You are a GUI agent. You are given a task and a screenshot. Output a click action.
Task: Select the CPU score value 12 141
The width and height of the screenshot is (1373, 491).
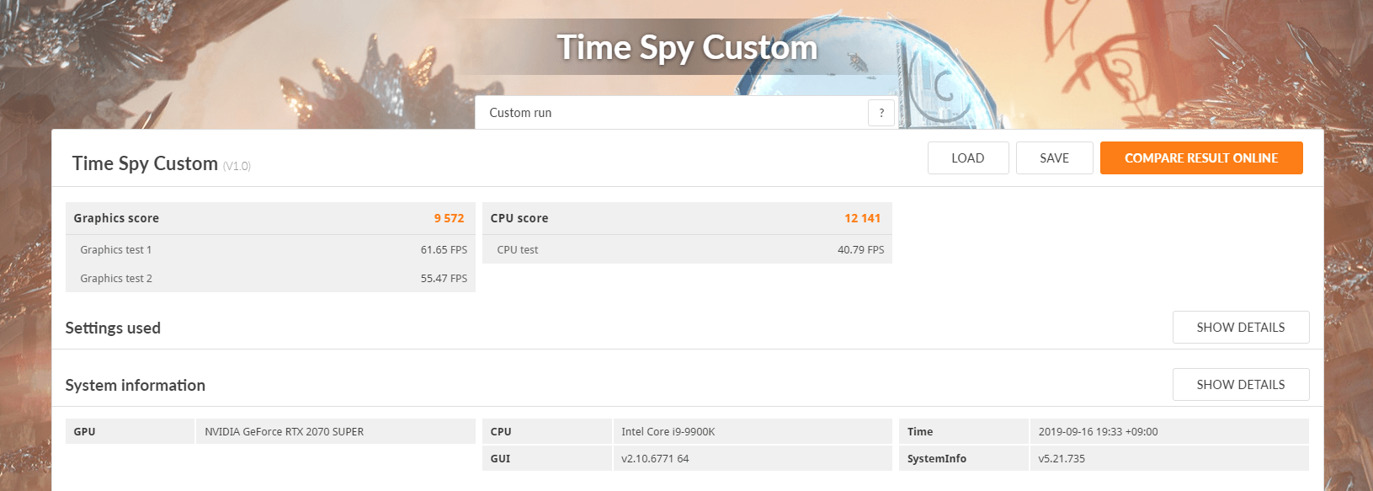point(862,218)
